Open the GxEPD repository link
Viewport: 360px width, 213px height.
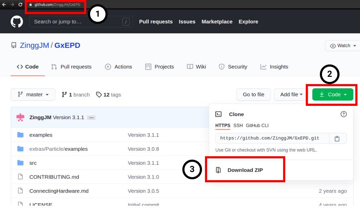pyautogui.click(x=67, y=45)
